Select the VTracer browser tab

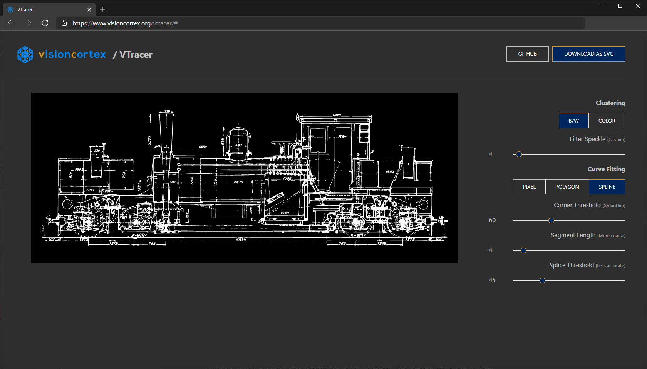[x=46, y=10]
